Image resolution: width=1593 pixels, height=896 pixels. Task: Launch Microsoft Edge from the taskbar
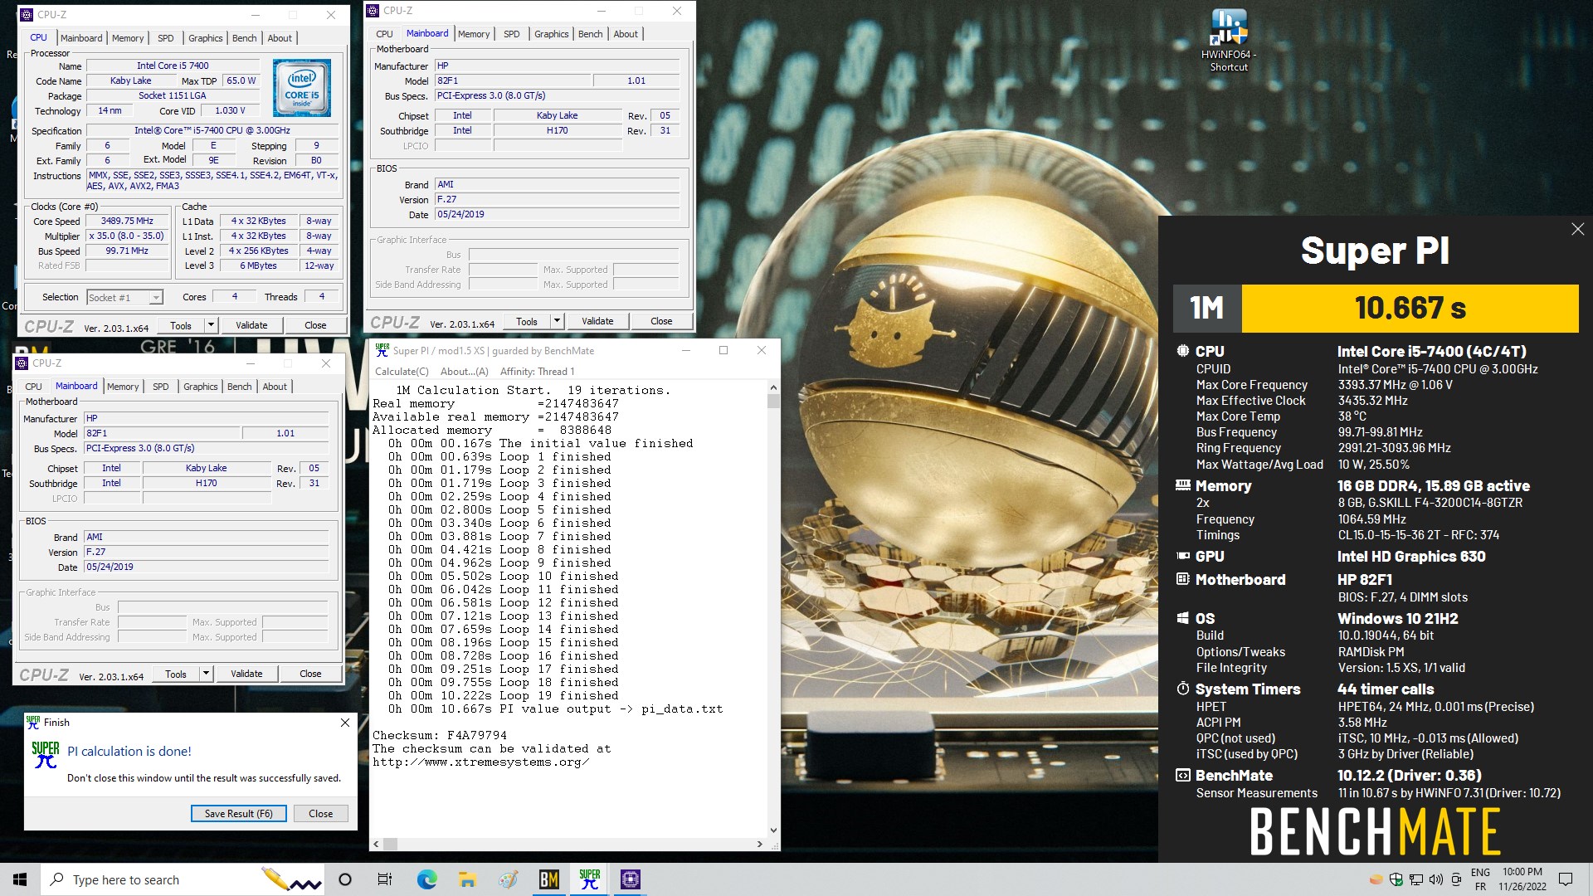(426, 879)
